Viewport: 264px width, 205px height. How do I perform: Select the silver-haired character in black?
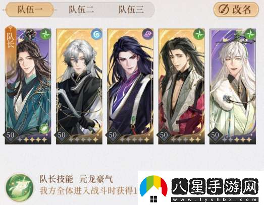pyautogui.click(x=79, y=86)
